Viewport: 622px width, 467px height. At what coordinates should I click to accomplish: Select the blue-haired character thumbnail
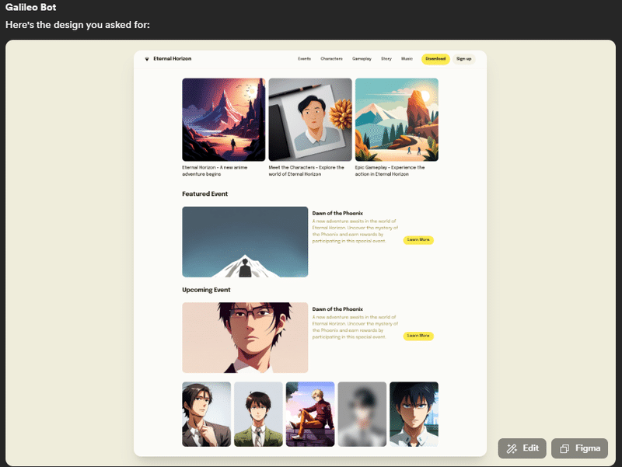pos(414,414)
